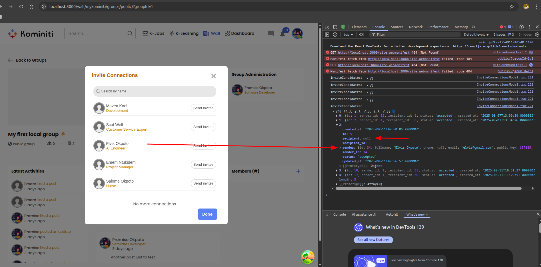Clear the console with the clear icon
541x267 pixels.
(335, 35)
